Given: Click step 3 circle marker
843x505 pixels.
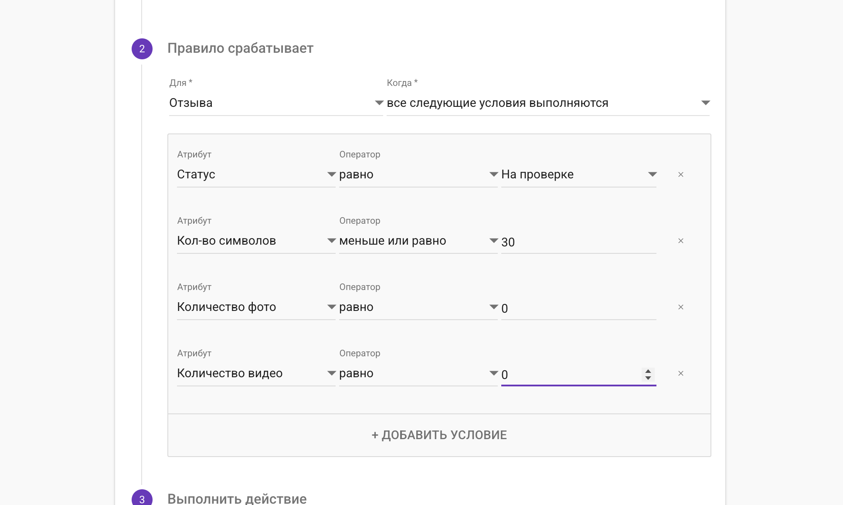Looking at the screenshot, I should click(x=142, y=498).
